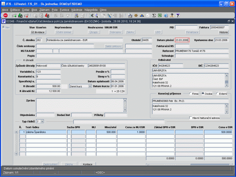Select the Externí radio button
This screenshot has height=177, width=236.
(x=218, y=94)
